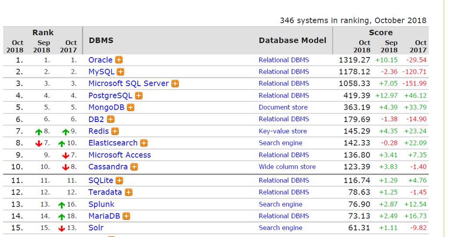Open the plus icon next to Microsoft SQL Server
The width and height of the screenshot is (449, 237).
(x=175, y=84)
